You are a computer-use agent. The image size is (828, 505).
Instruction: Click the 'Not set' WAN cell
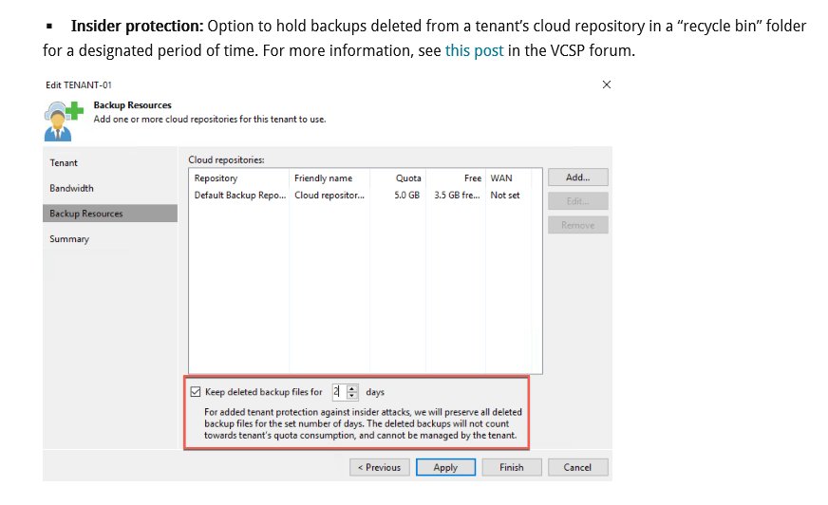pos(505,196)
